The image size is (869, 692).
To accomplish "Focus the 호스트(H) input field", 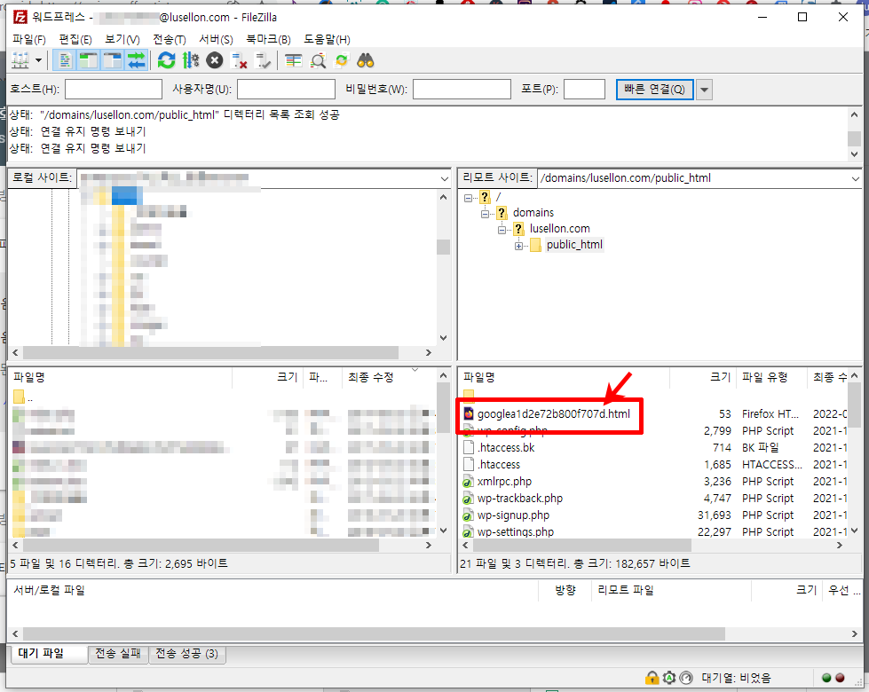I will coord(114,90).
